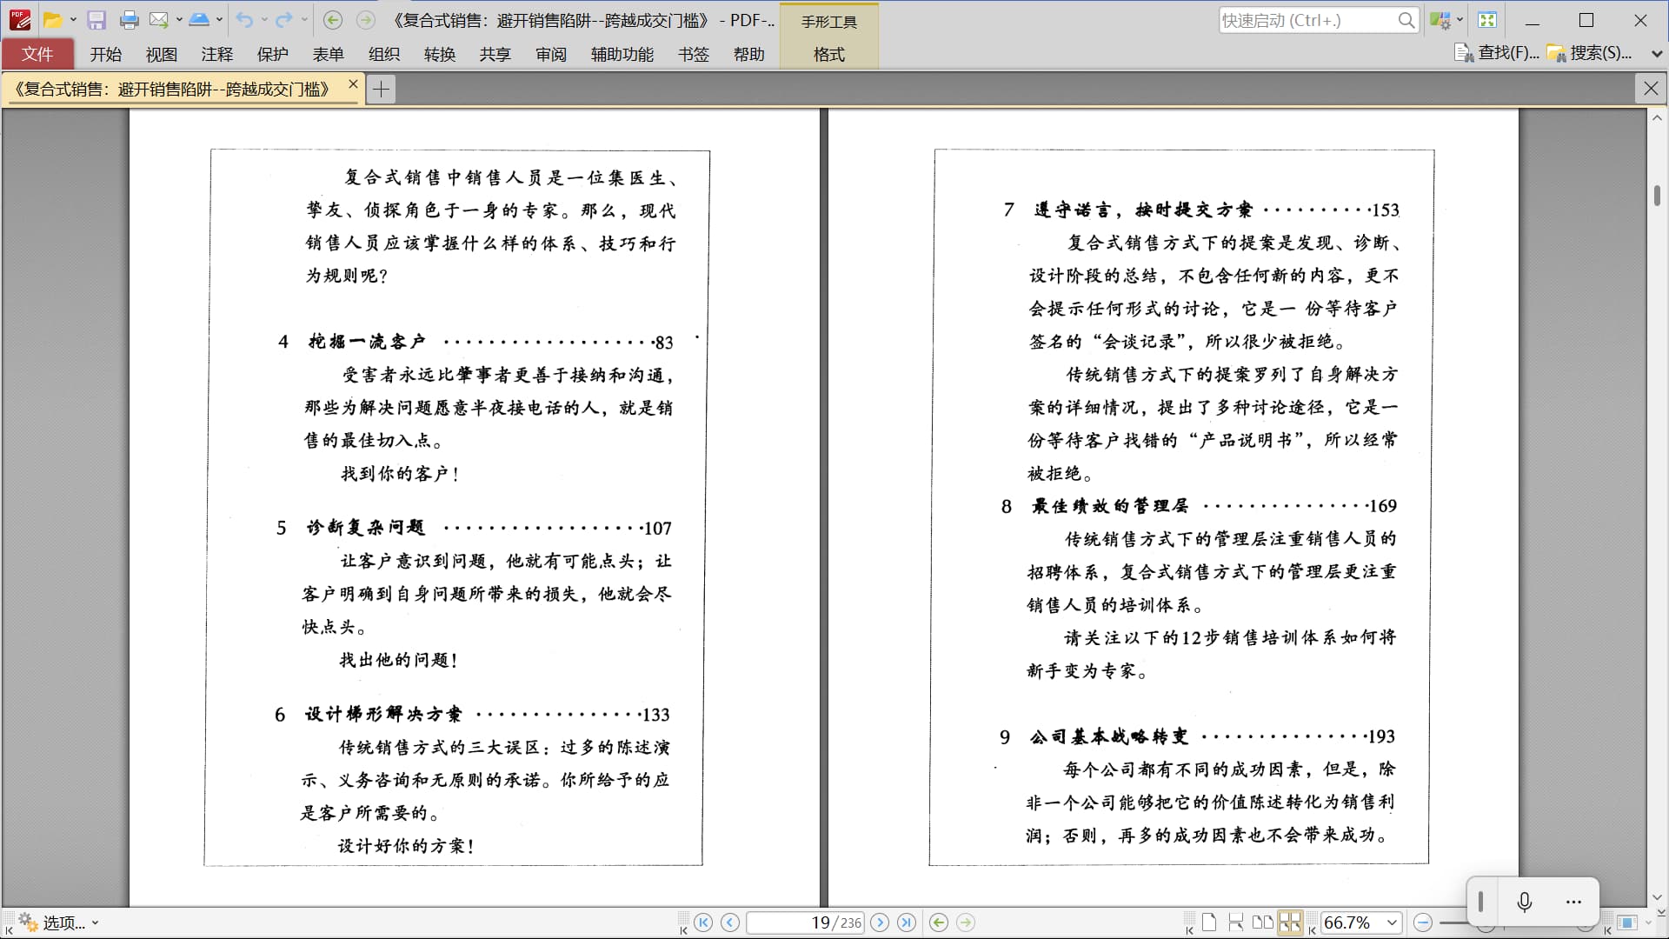Expand the open file dropdown arrow
The width and height of the screenshot is (1669, 939).
[73, 20]
